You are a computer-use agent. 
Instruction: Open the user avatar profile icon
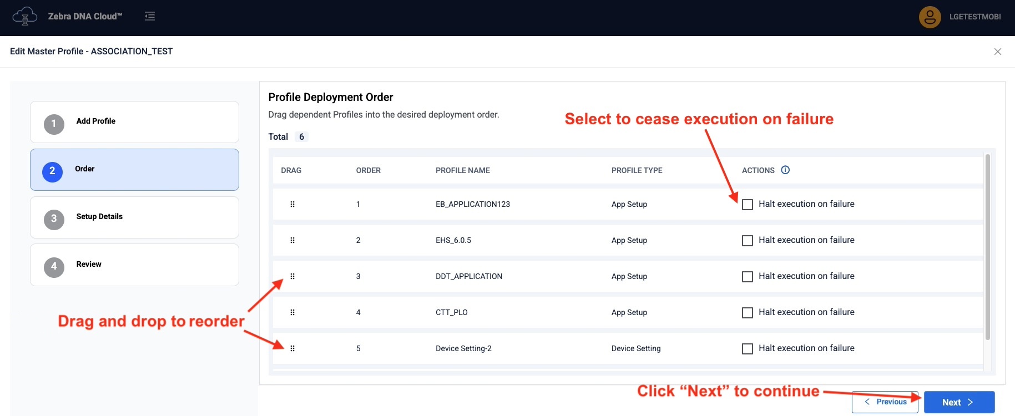930,17
